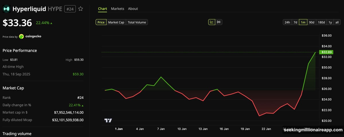Image resolution: width=344 pixels, height=137 pixels.
Task: Click the 22 Jan axis label
Action: 266,129
